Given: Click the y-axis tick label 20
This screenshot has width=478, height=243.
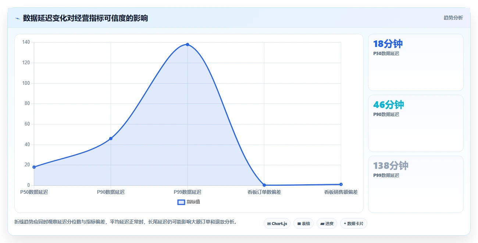Looking at the screenshot, I should coord(27,165).
